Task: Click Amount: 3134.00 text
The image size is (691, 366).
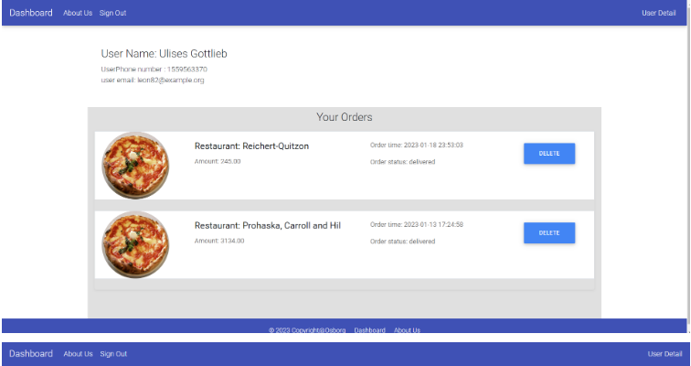Action: 219,241
